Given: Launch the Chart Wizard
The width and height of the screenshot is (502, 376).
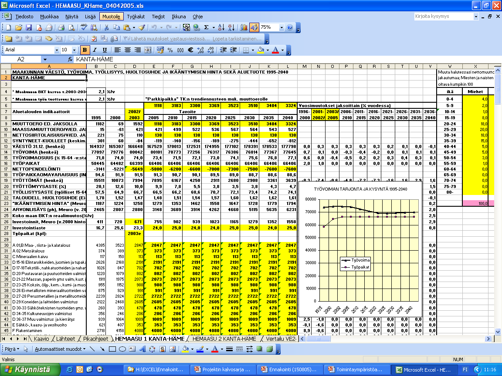Looking at the screenshot, I should [x=244, y=28].
